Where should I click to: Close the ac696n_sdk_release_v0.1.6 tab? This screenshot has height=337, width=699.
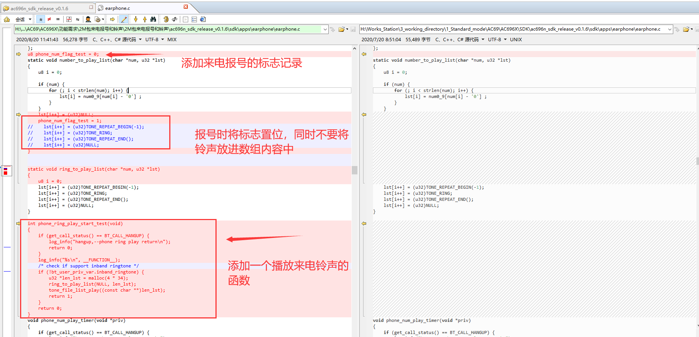(91, 7)
